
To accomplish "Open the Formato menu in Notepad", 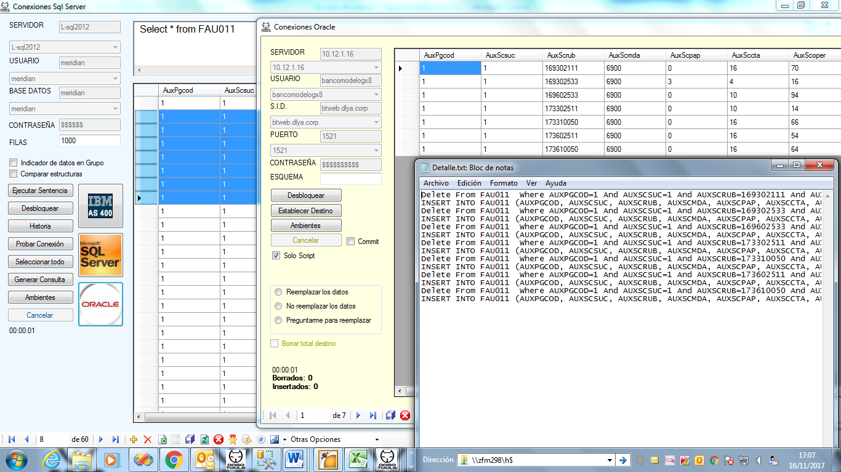I will click(x=504, y=183).
